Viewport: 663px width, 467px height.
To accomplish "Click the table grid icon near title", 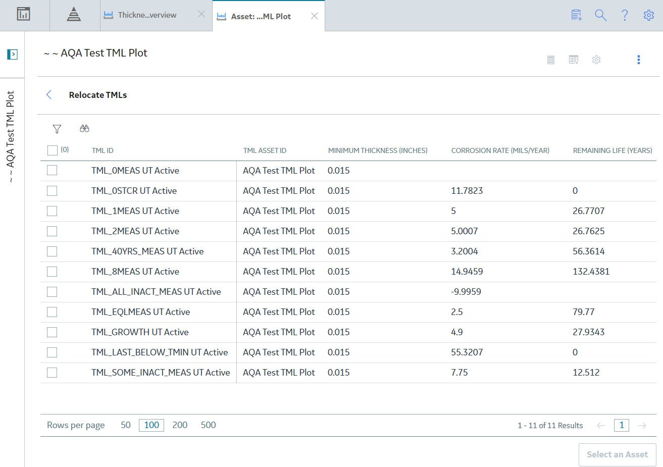I will coord(574,60).
